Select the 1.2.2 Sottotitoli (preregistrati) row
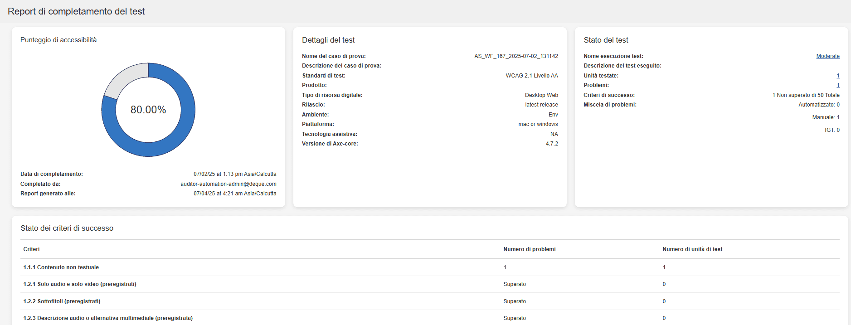This screenshot has width=851, height=325. point(62,301)
